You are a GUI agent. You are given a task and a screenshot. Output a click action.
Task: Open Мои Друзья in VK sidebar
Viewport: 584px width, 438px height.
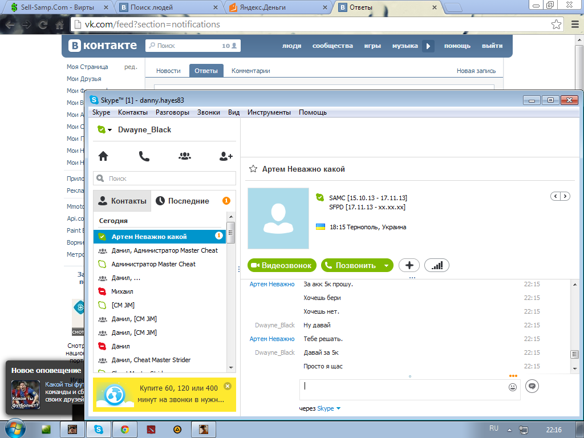click(x=84, y=79)
